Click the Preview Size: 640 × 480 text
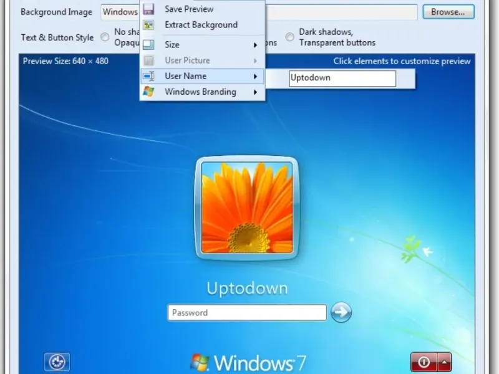499x374 pixels. pos(65,61)
